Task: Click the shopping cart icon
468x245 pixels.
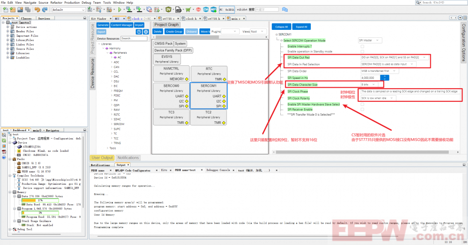Action: pyautogui.click(x=188, y=9)
